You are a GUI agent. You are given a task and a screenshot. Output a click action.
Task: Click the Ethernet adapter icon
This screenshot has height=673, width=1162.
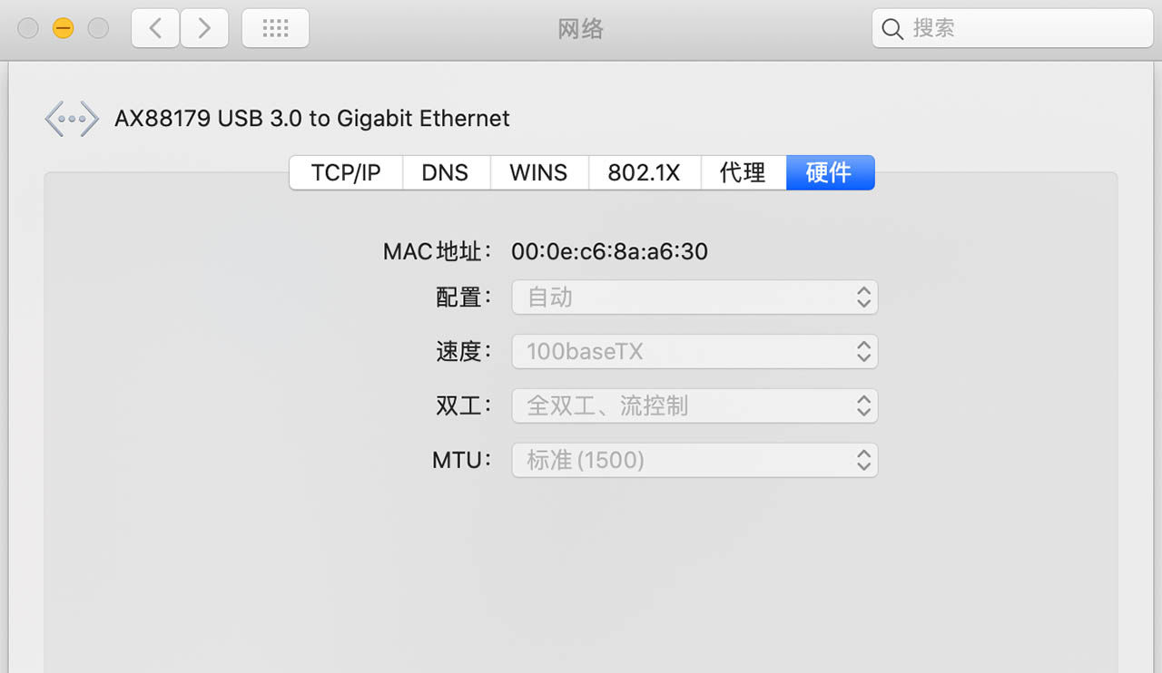pos(72,119)
